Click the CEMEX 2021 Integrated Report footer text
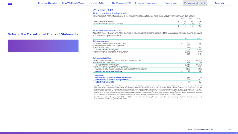The width and height of the screenshot is (238, 134). click(200, 129)
